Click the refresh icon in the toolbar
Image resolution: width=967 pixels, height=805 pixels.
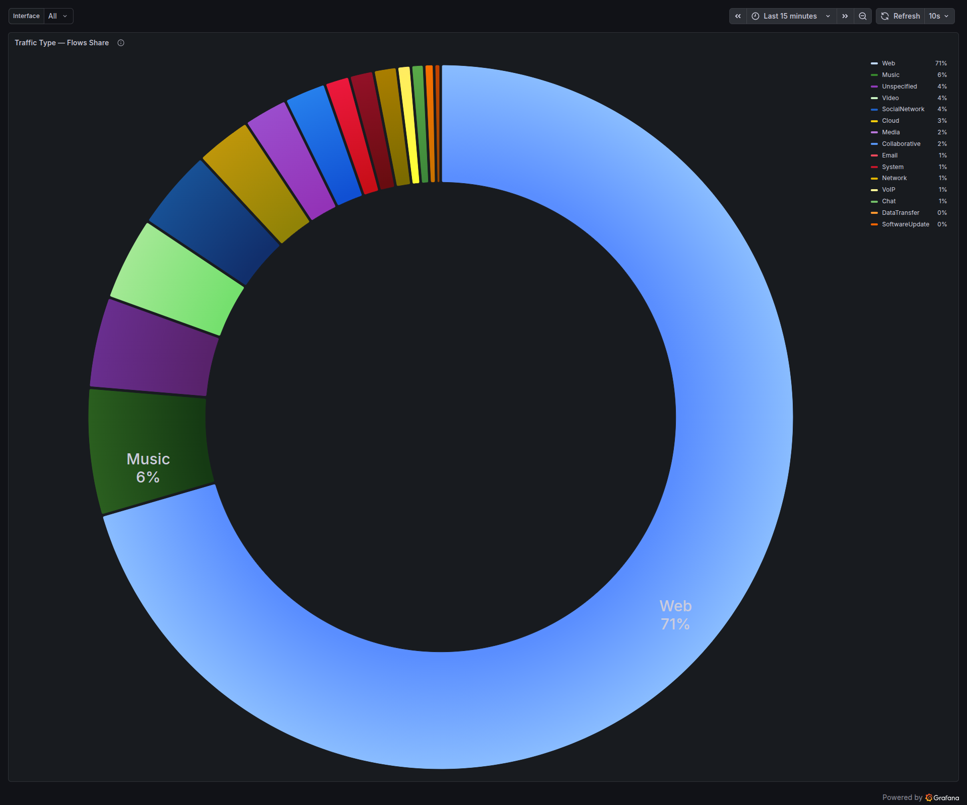click(x=884, y=16)
